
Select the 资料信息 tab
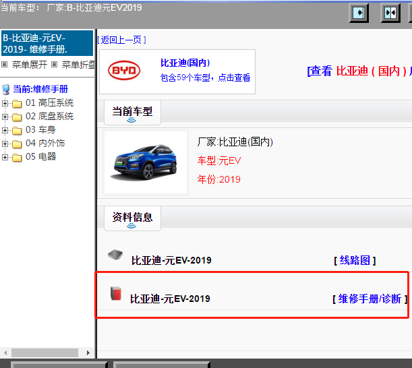click(x=132, y=218)
